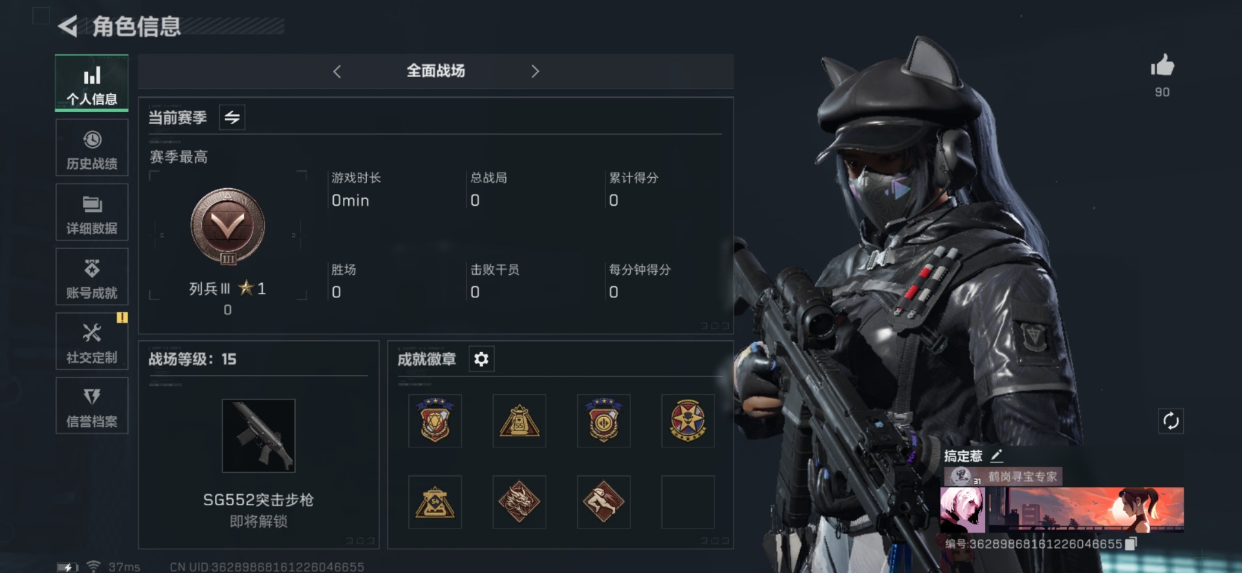
Task: Click the empty achievement badge slot
Action: pos(688,502)
